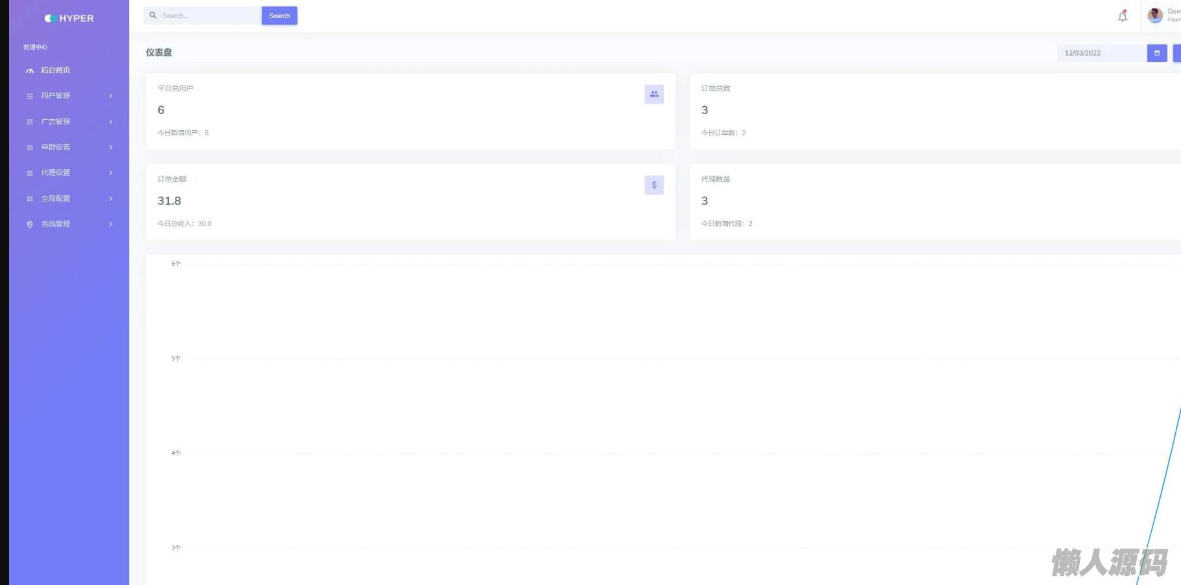
Task: Click the calendar icon button
Action: tap(1157, 53)
